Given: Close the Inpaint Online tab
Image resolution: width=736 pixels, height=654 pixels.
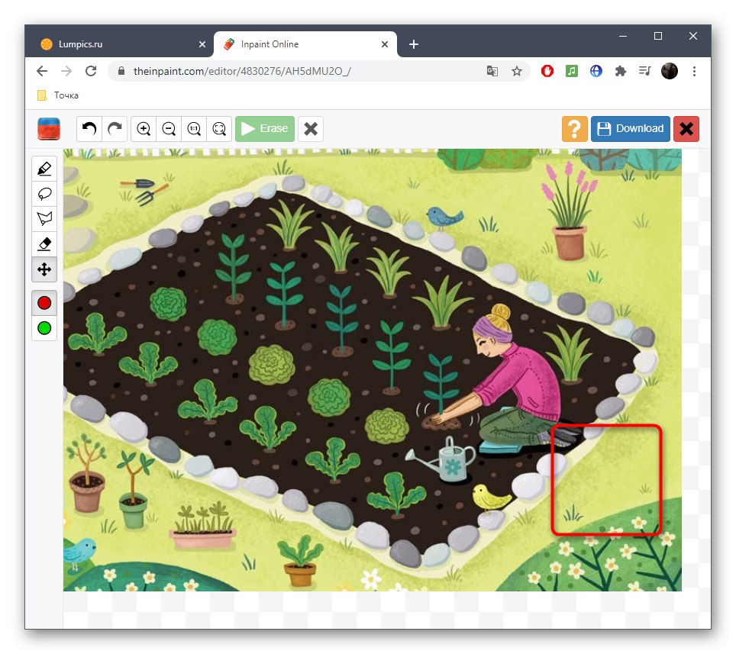Looking at the screenshot, I should pos(385,44).
